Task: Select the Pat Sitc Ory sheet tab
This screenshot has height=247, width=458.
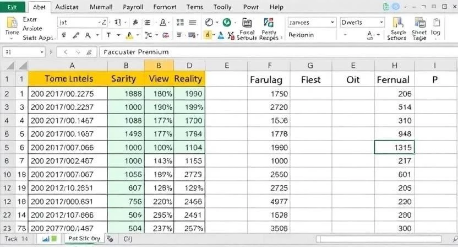Action: tap(84, 239)
